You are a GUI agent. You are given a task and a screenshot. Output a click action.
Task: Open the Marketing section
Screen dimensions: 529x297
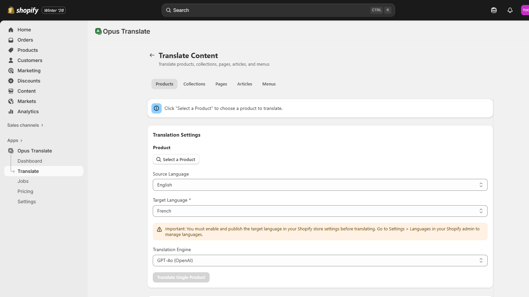[29, 71]
